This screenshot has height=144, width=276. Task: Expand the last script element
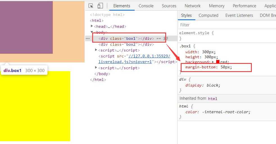pos(96,68)
